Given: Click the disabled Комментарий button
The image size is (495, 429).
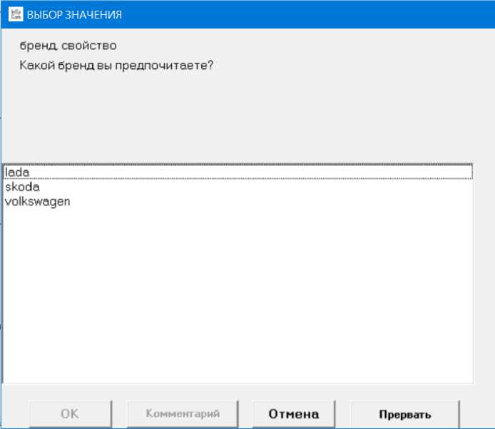Looking at the screenshot, I should point(183,414).
